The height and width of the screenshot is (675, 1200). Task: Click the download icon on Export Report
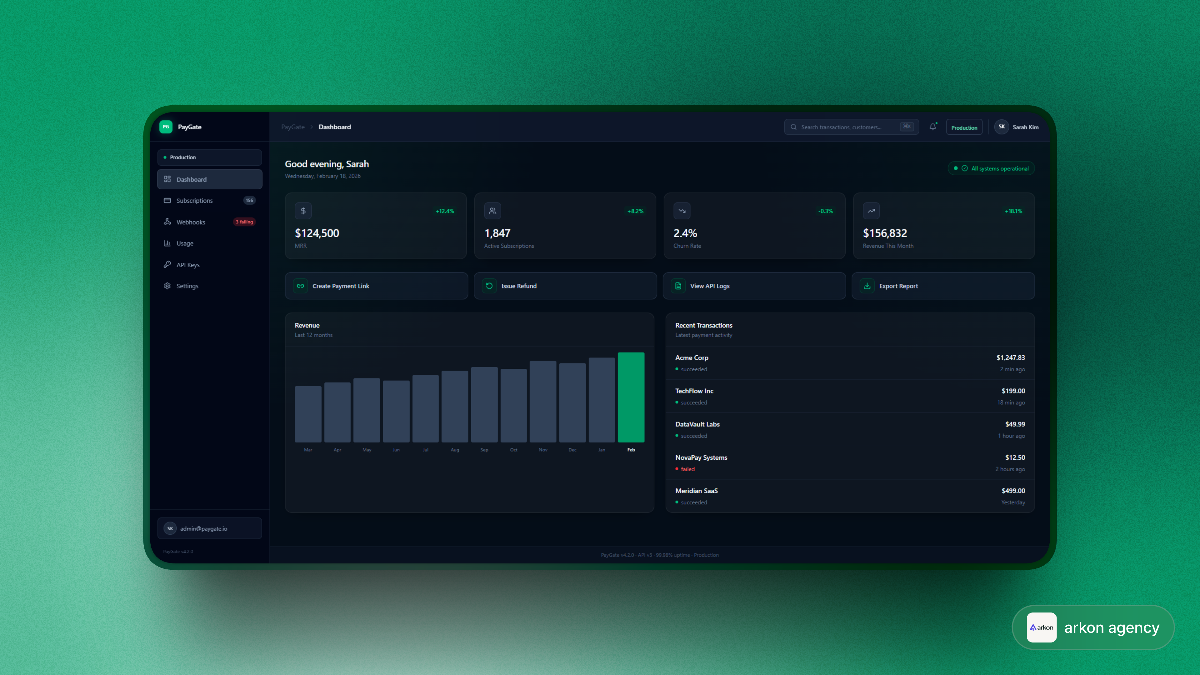click(x=867, y=286)
